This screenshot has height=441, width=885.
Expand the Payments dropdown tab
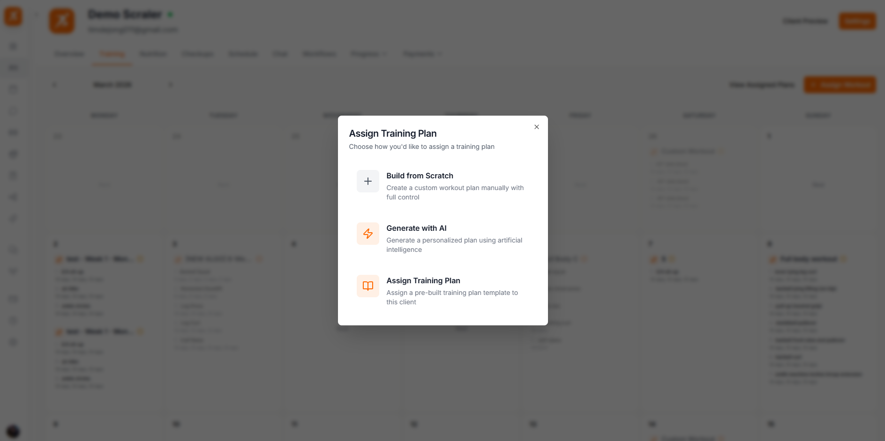[421, 53]
